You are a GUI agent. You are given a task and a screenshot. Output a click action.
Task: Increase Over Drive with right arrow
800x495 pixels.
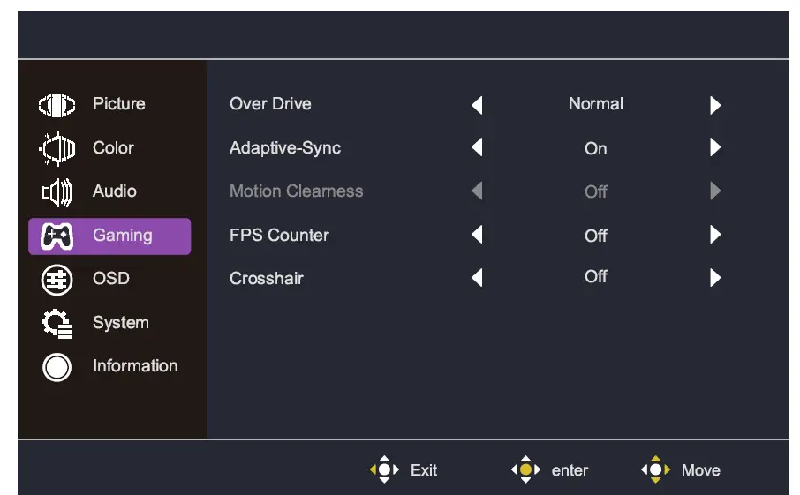click(x=715, y=105)
